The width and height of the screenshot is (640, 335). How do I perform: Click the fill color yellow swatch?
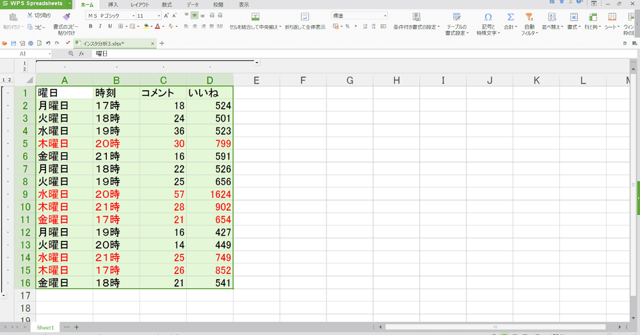[x=146, y=26]
